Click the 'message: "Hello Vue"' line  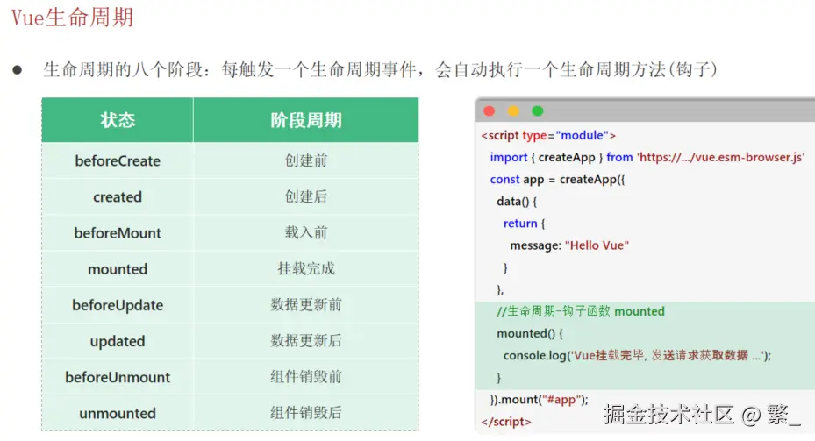click(569, 245)
